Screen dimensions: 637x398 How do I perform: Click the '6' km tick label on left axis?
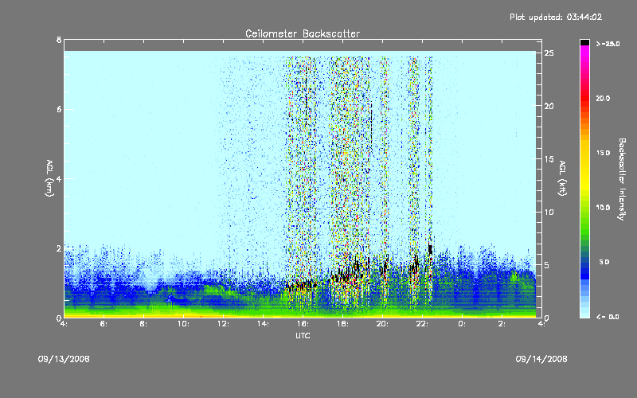pyautogui.click(x=59, y=109)
